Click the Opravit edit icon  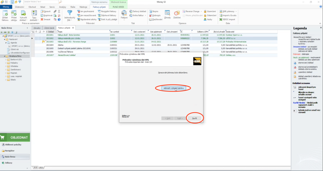pos(45,11)
